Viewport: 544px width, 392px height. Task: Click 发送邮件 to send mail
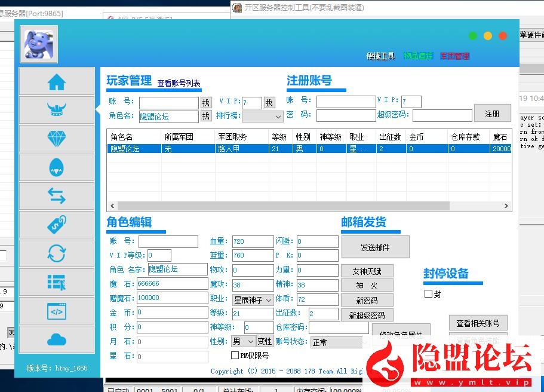375,247
